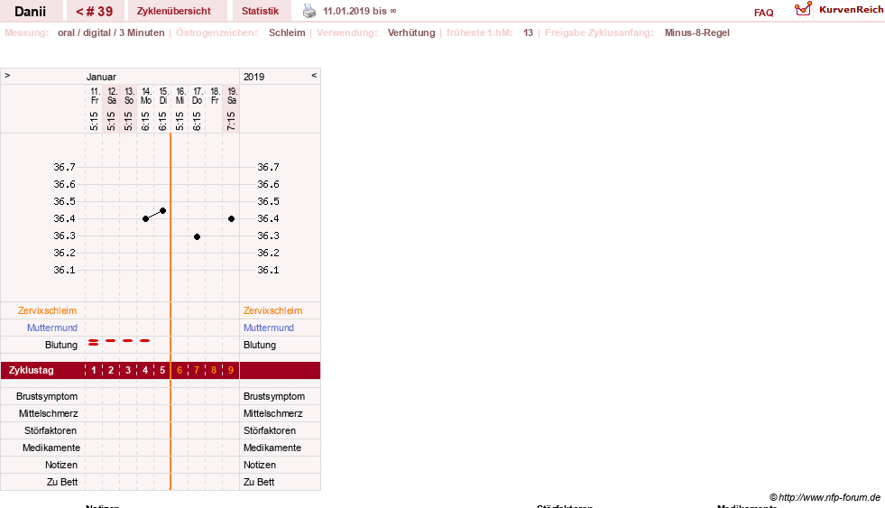Click the 'Schleim' estrogen sign value
885x508 pixels.
coord(287,32)
